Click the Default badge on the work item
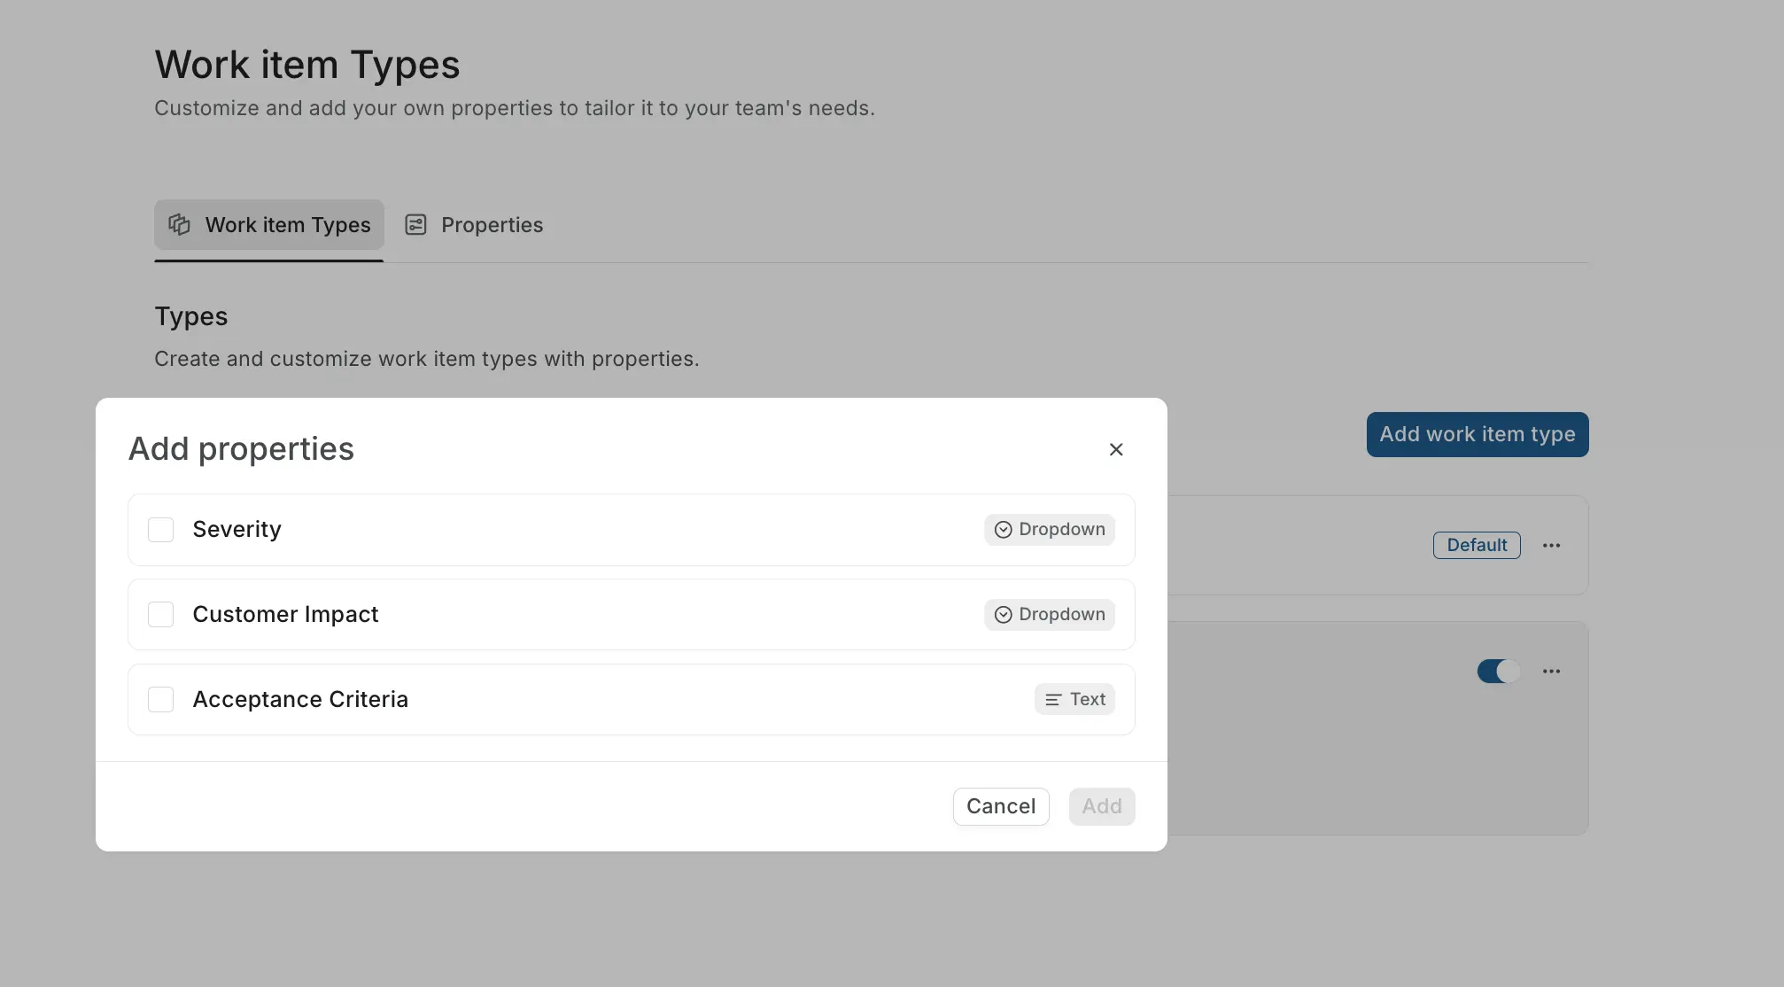 click(1476, 545)
